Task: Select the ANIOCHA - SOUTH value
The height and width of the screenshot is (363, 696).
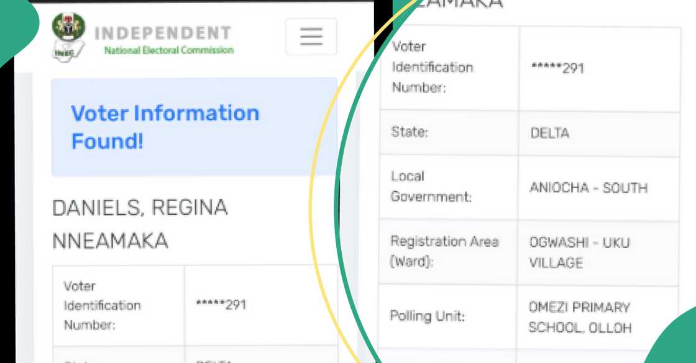Action: 588,187
